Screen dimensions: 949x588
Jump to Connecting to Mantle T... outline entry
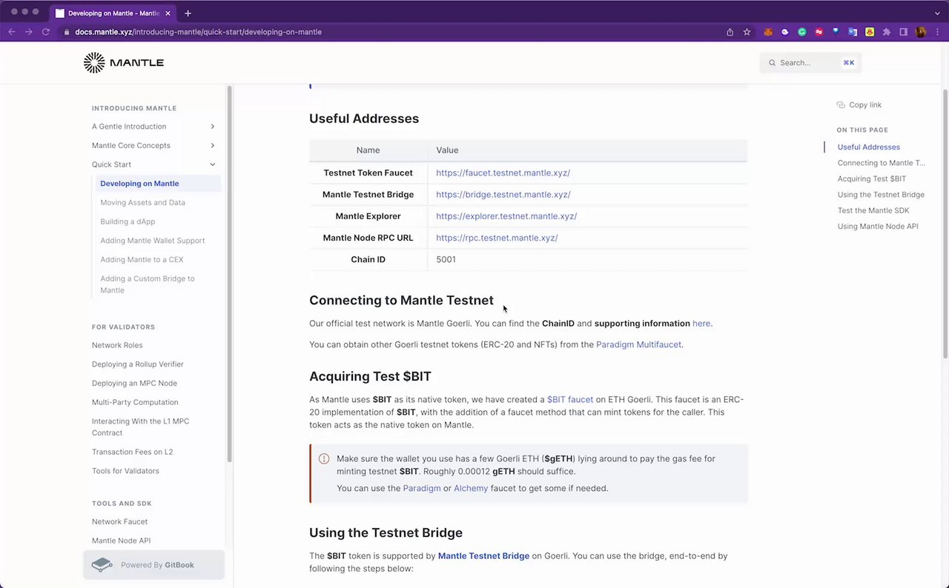881,163
